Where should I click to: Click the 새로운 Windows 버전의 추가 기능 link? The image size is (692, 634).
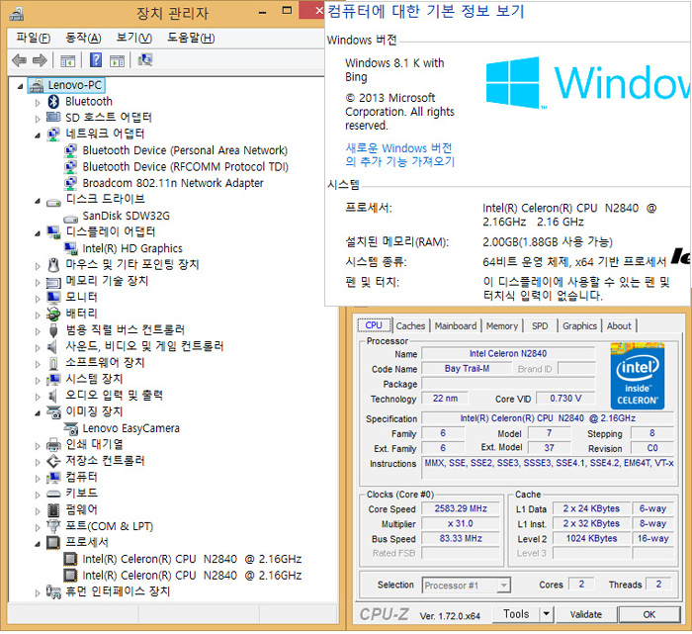click(399, 154)
